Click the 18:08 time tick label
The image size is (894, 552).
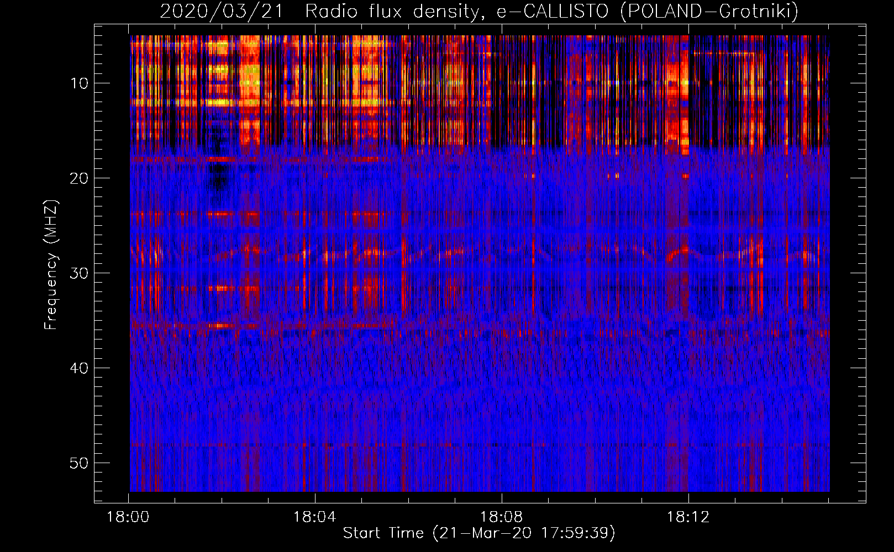pyautogui.click(x=501, y=517)
